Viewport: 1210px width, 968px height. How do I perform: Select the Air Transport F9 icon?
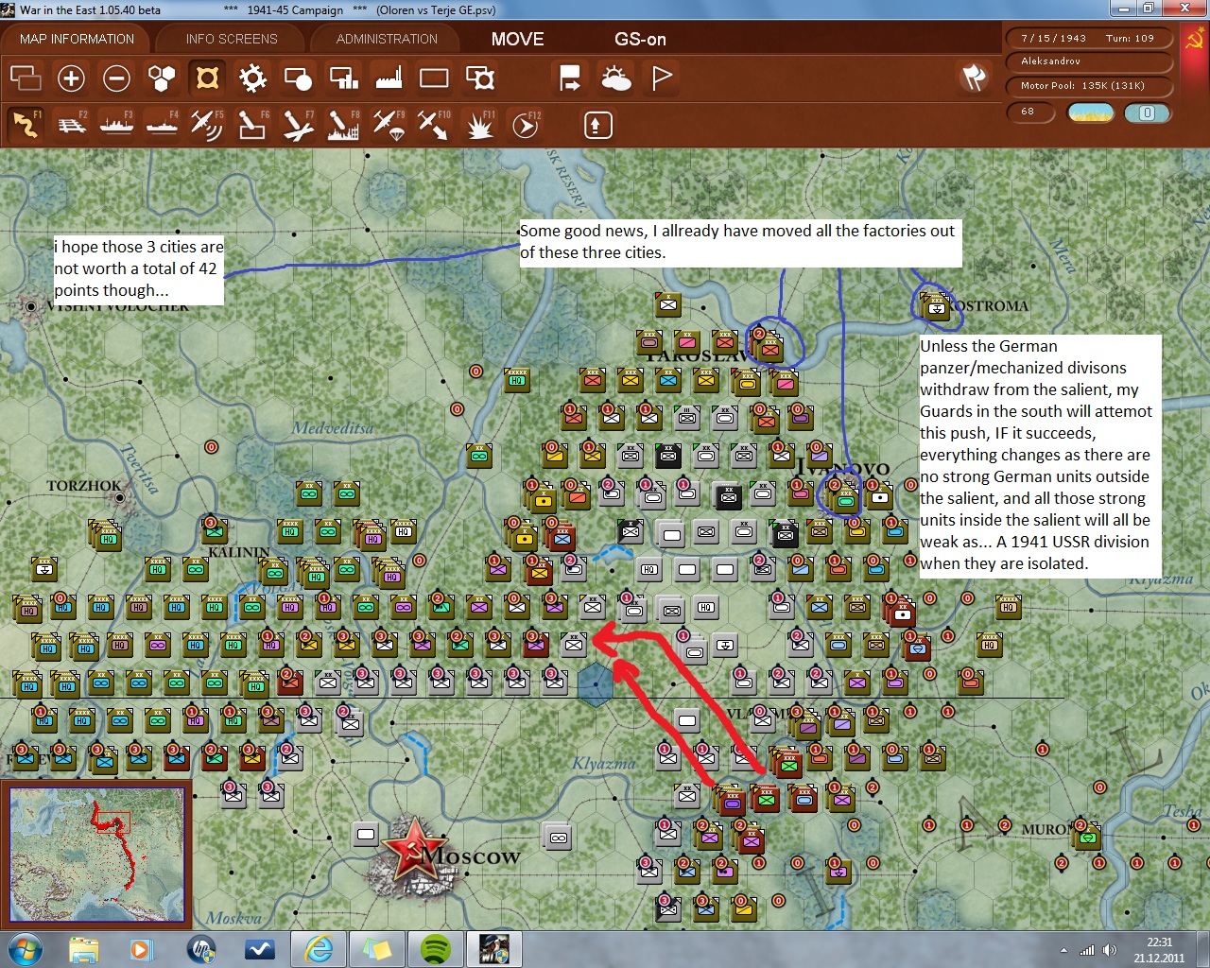tap(389, 124)
